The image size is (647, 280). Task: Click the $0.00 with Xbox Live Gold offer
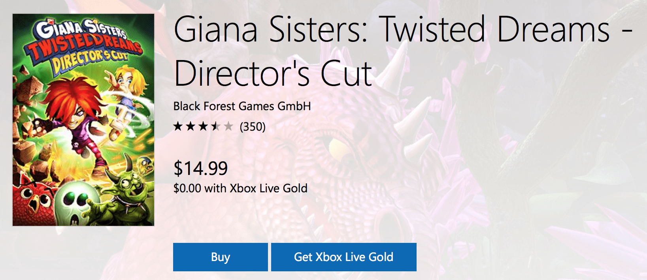(240, 188)
